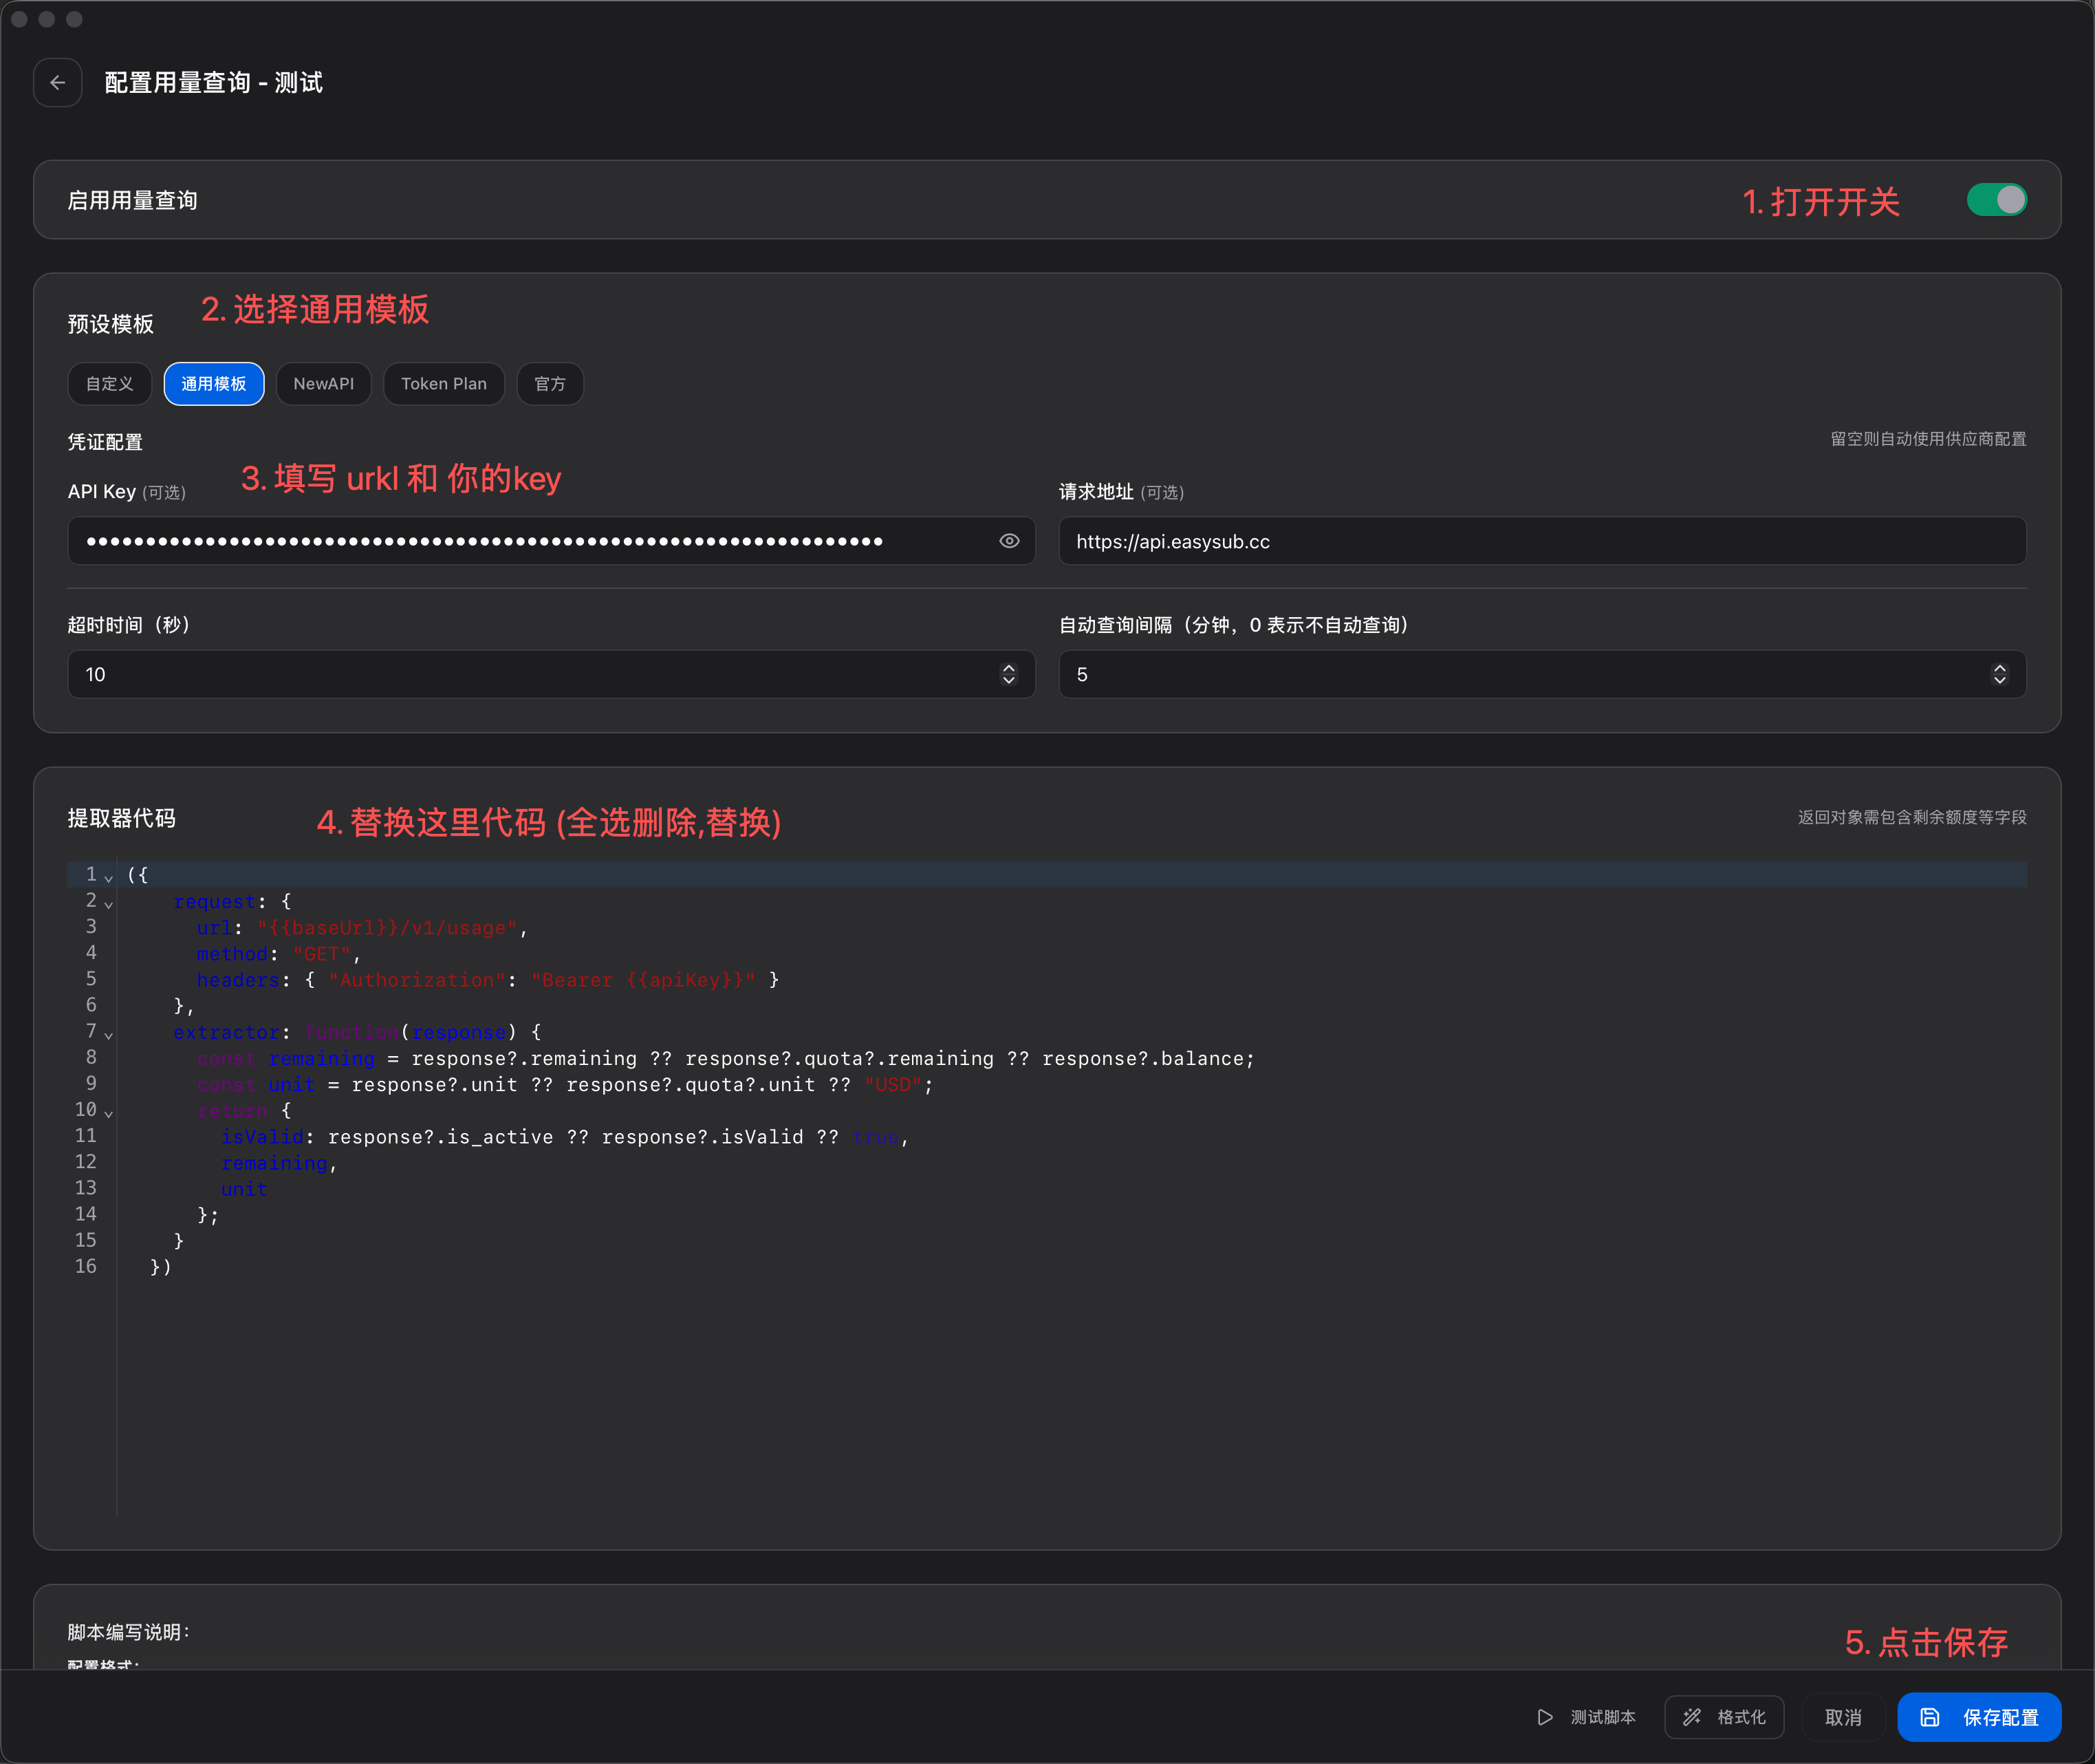This screenshot has width=2095, height=1764.
Task: Click the isValid code line
Action: coord(565,1137)
